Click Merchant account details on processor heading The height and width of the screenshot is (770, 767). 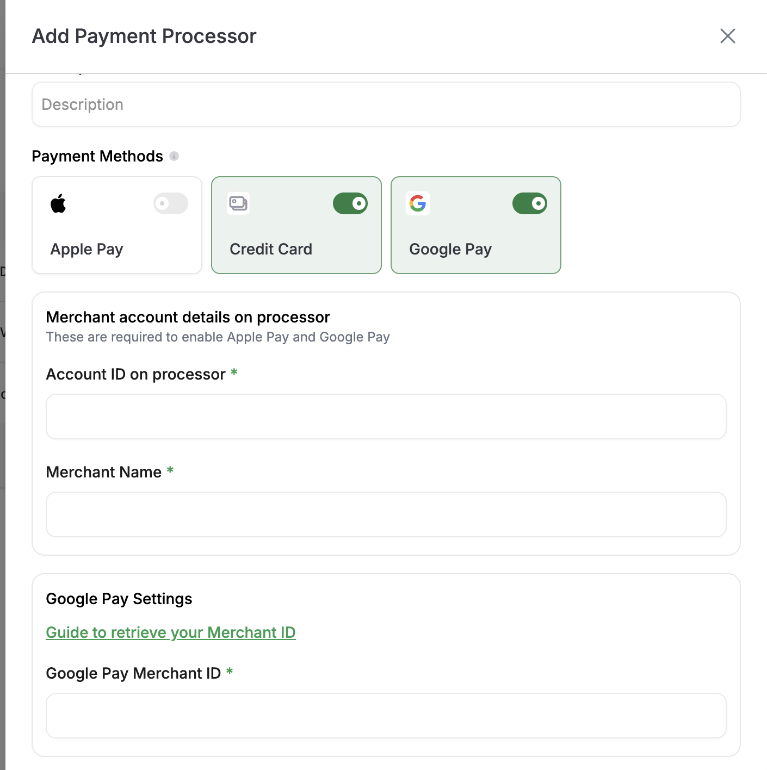188,317
